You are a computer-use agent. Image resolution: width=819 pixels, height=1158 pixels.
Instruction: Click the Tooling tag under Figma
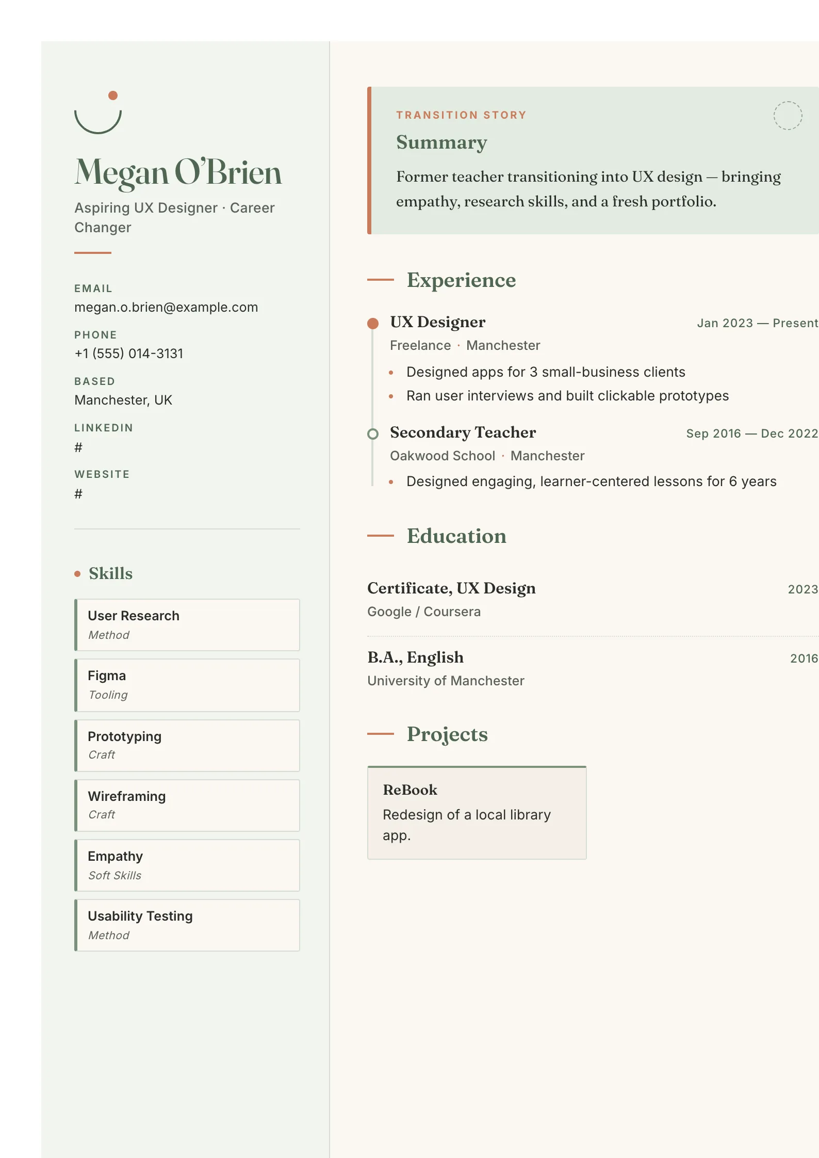pos(108,695)
